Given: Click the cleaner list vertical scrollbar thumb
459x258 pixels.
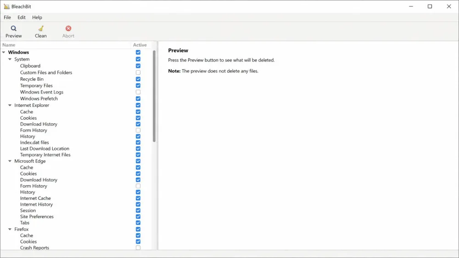Looking at the screenshot, I should [154, 96].
